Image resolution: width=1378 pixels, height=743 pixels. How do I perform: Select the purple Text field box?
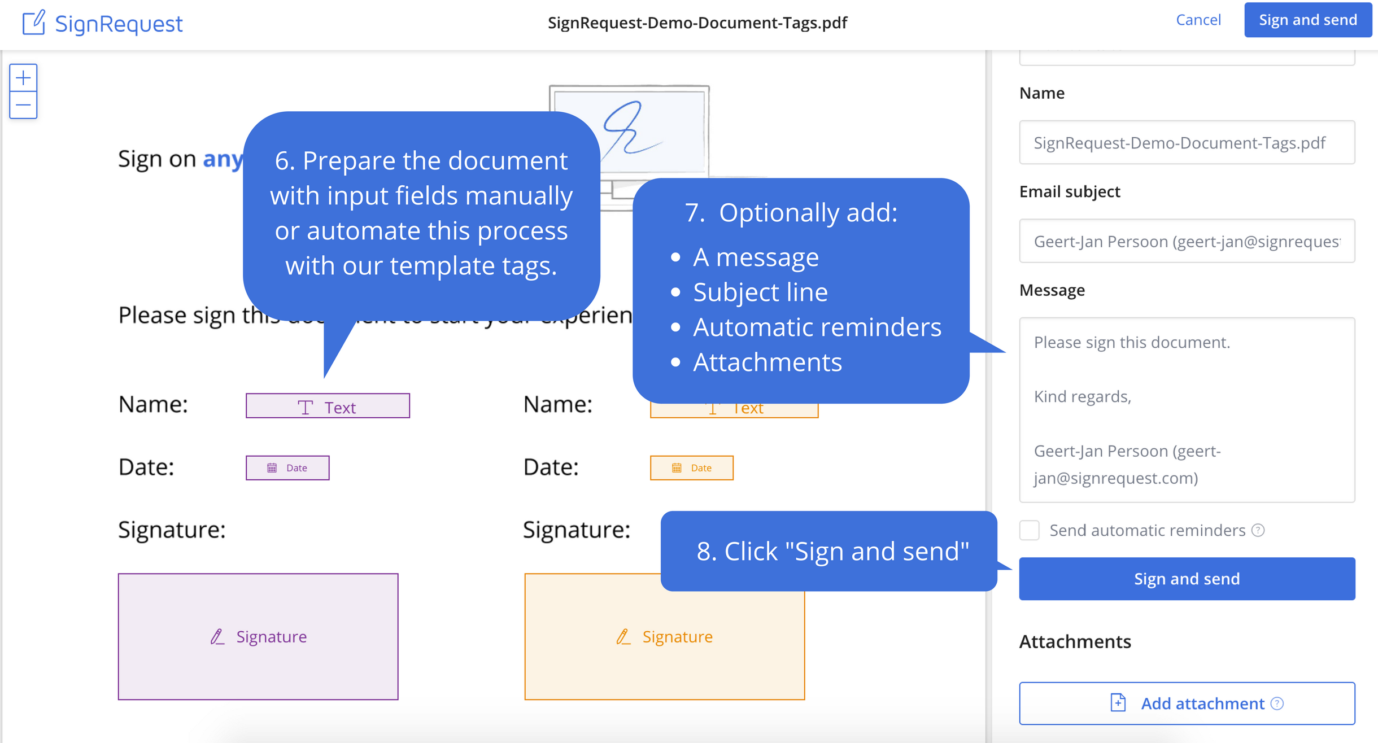(328, 406)
